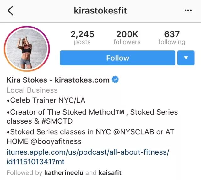
Task: Tap the Celeb Trainer NYC/LA bio line
Action: point(46,100)
